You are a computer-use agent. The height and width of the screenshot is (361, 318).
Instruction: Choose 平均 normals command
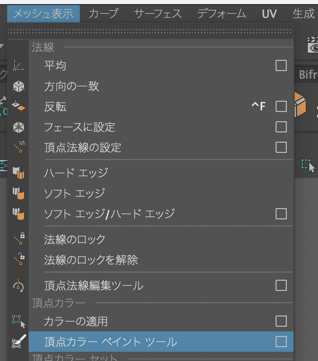click(x=161, y=65)
